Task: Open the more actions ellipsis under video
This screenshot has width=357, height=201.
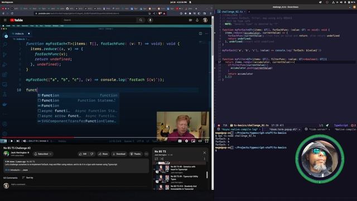Action: [146, 154]
